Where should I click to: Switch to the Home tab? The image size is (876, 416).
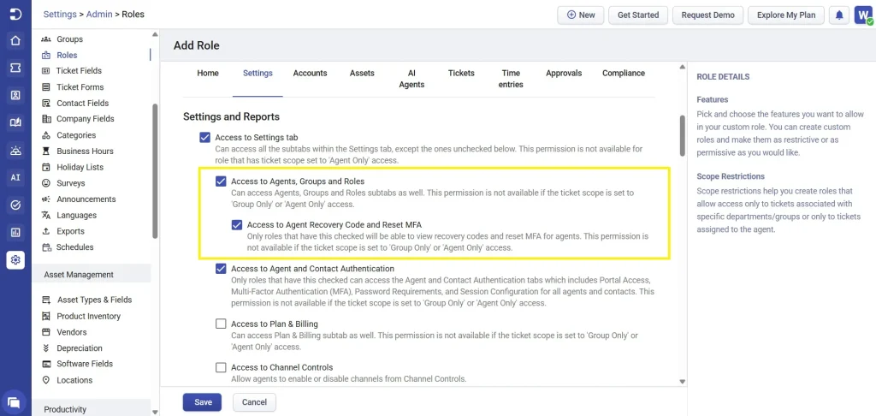[x=208, y=74]
